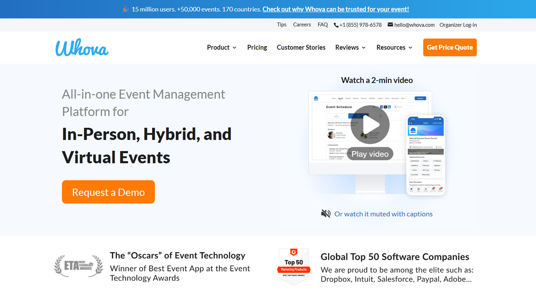Tap the mobile app phone mockup
The image size is (536, 290).
pyautogui.click(x=425, y=155)
